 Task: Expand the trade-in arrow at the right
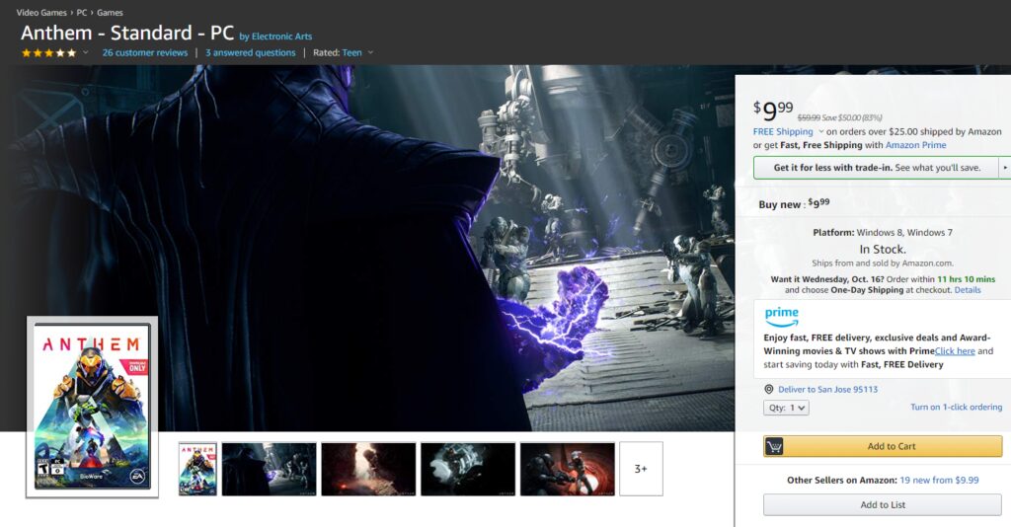click(1004, 168)
